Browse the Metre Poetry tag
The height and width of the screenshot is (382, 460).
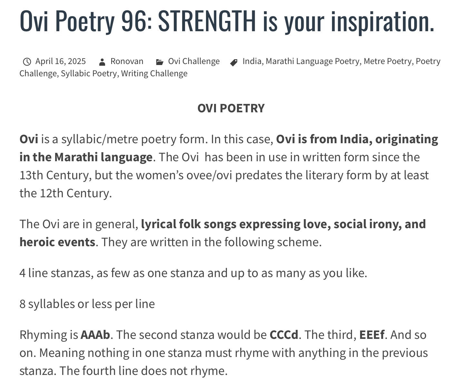(387, 61)
